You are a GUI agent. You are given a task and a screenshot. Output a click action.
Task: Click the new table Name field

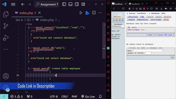pos(148,51)
